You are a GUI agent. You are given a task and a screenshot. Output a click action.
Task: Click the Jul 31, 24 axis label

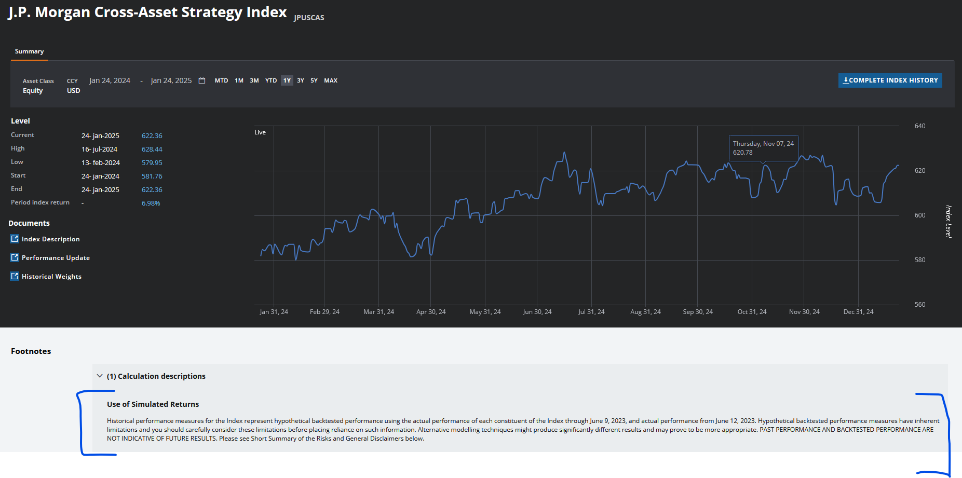pyautogui.click(x=591, y=312)
